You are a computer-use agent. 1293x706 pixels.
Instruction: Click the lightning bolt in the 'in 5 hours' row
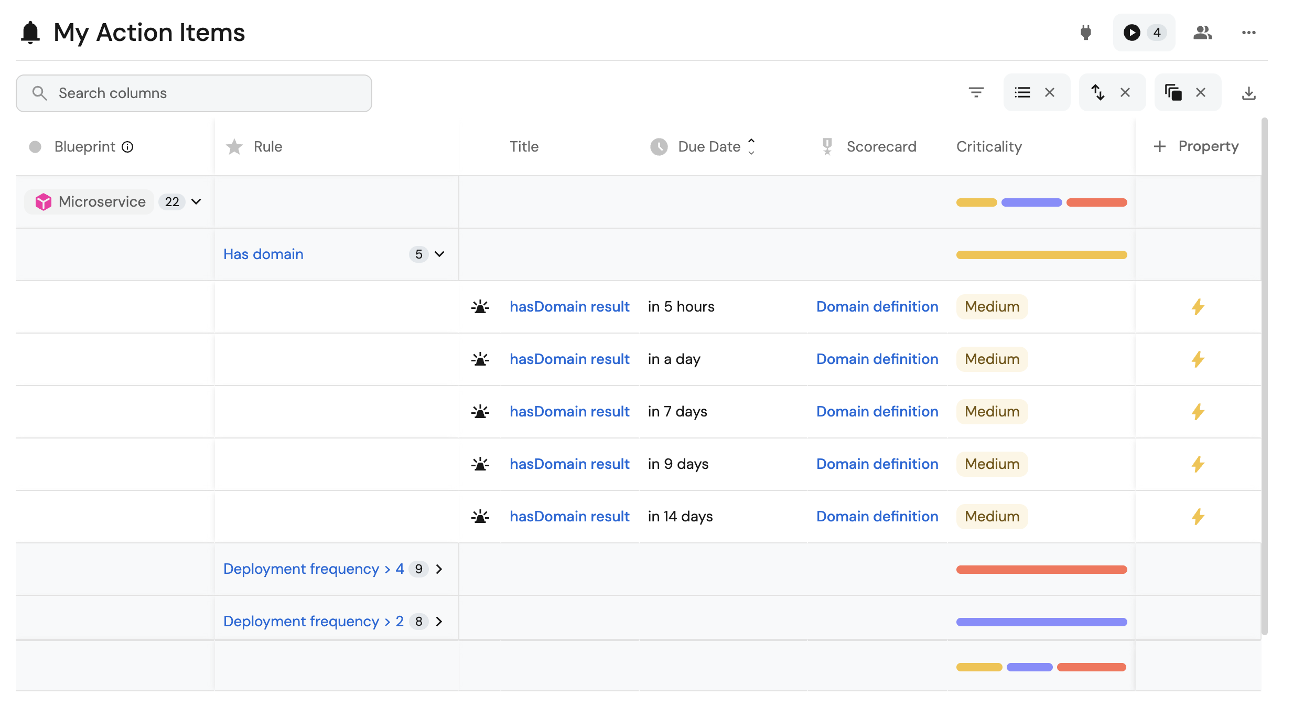click(1198, 307)
